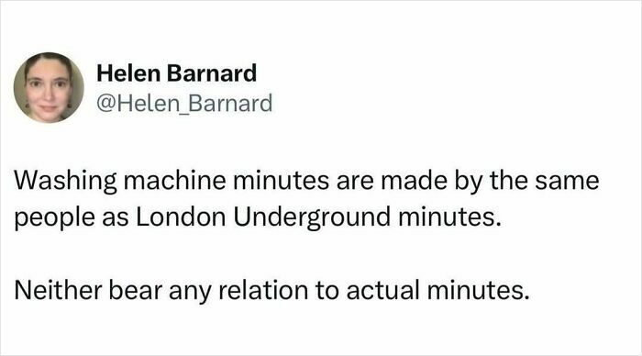
Task: Click the word "people" on the second line
Action: click(x=55, y=218)
